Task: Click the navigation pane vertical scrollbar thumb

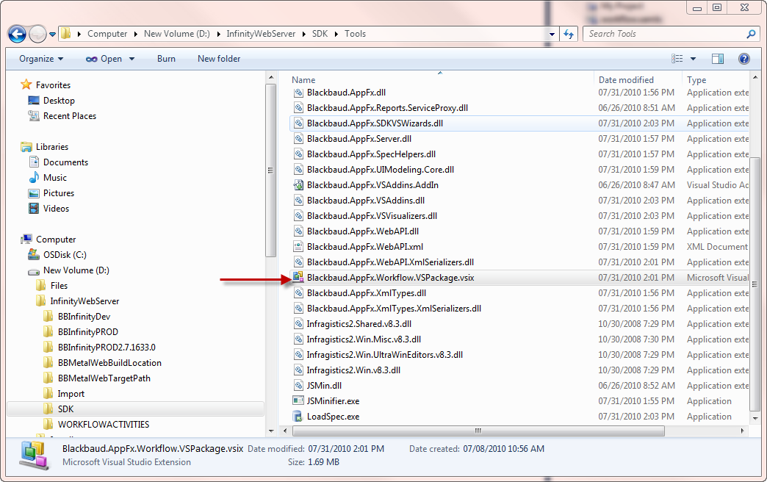Action: (270, 170)
